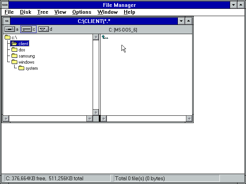Open the Options menu
This screenshot has width=246, height=184.
[82, 12]
